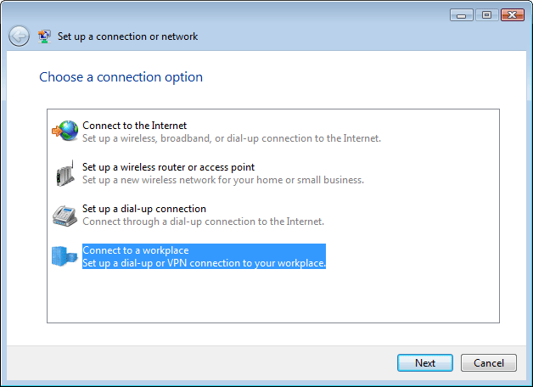Click the Set up a connection or network title
Image resolution: width=533 pixels, height=387 pixels.
pos(127,36)
